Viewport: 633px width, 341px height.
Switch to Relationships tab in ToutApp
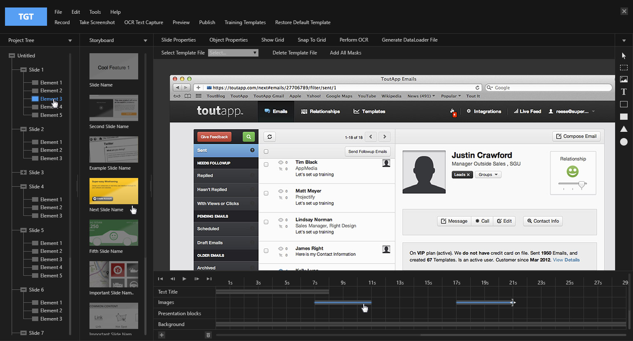(x=320, y=111)
